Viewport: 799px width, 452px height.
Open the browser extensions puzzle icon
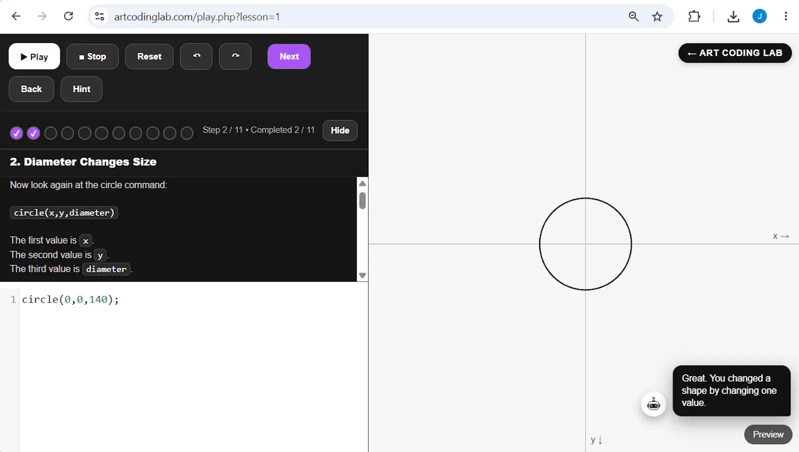point(694,16)
